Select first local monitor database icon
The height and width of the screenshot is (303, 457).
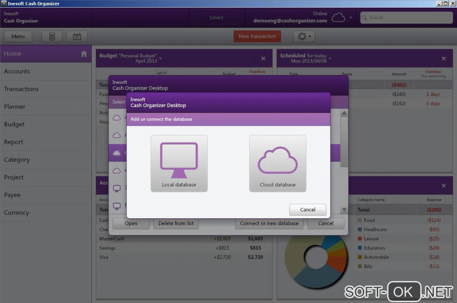tap(116, 188)
